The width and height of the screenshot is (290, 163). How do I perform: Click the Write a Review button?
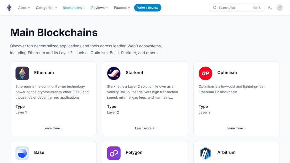[x=148, y=8]
